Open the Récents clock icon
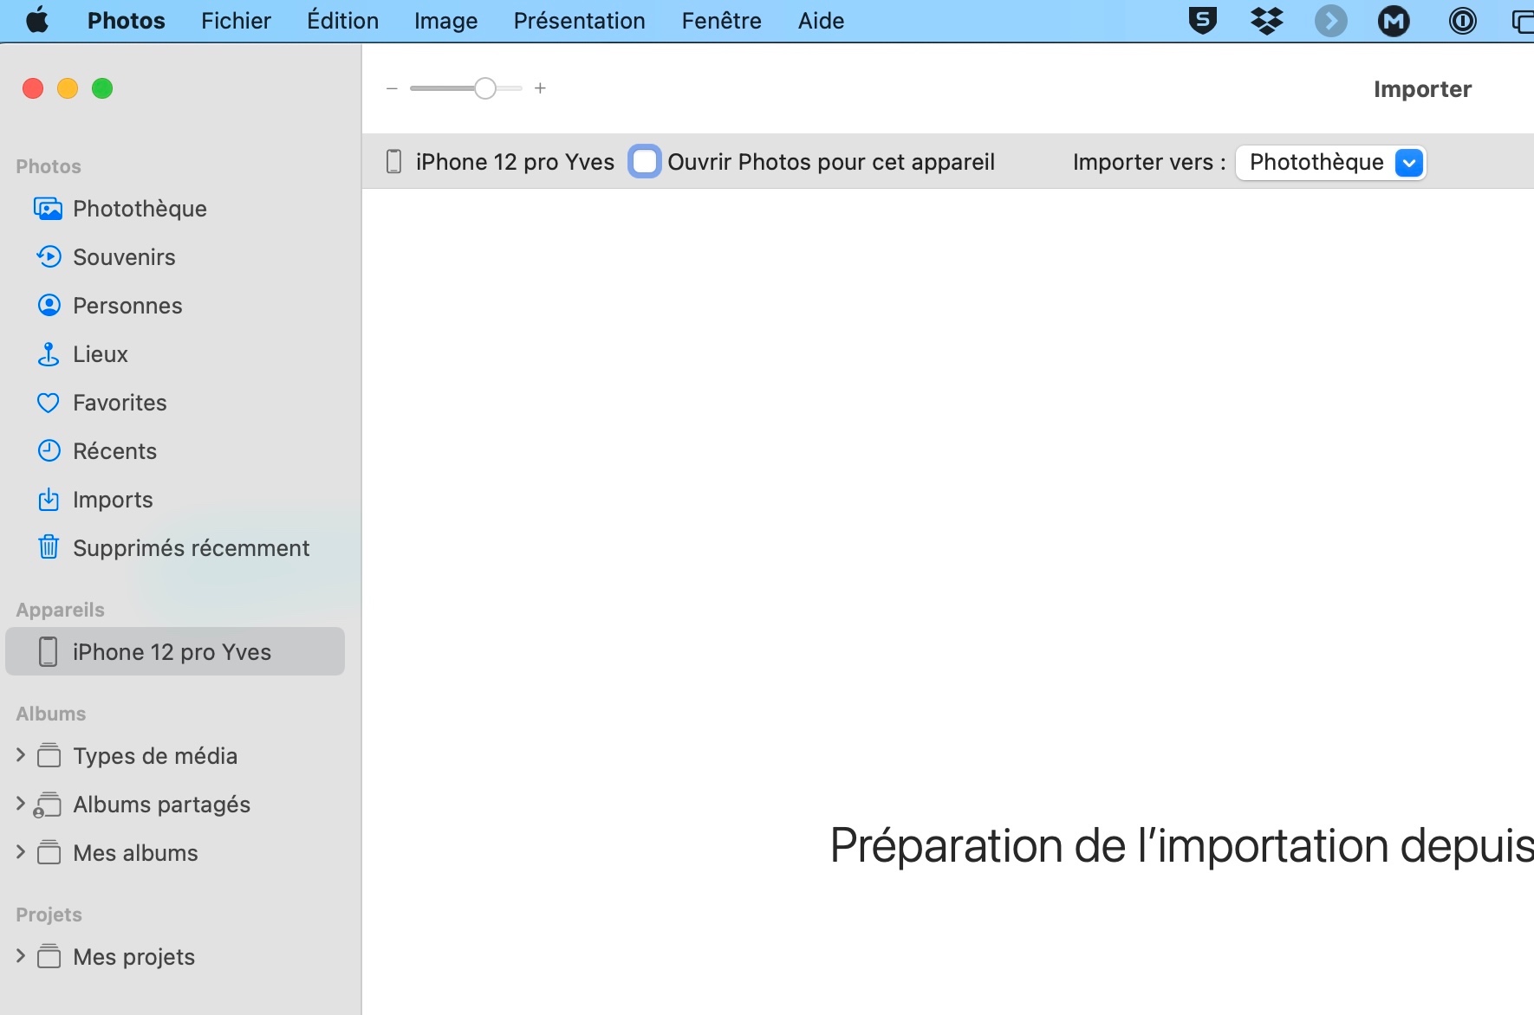 [x=49, y=451]
